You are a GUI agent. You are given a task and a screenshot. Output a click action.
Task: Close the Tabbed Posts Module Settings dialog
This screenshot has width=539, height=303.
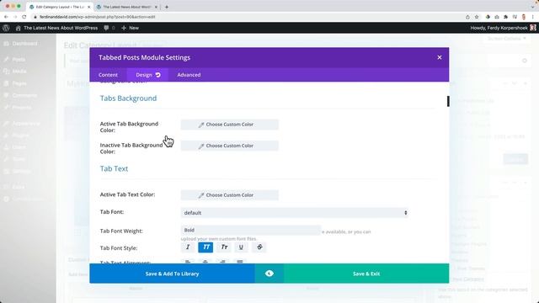coord(440,57)
